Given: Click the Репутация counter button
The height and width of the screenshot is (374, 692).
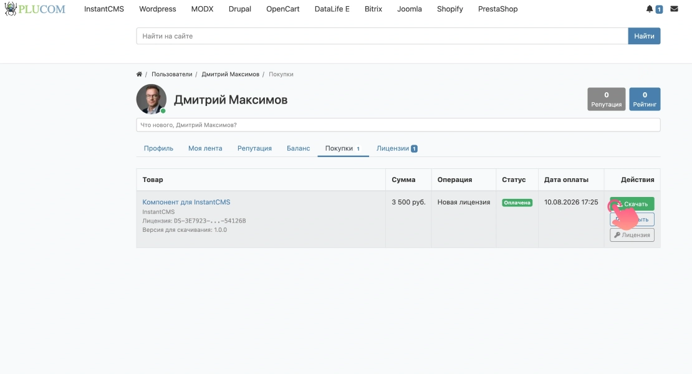Looking at the screenshot, I should pyautogui.click(x=607, y=99).
